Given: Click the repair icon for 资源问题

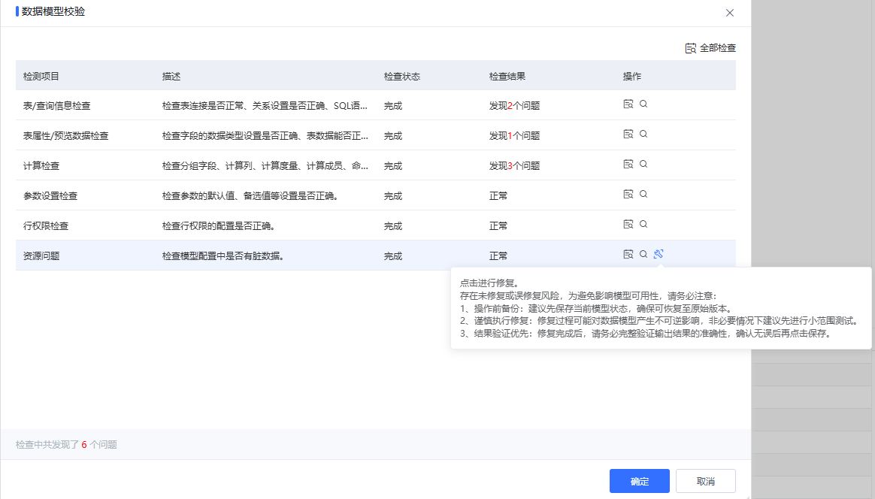Looking at the screenshot, I should point(659,255).
